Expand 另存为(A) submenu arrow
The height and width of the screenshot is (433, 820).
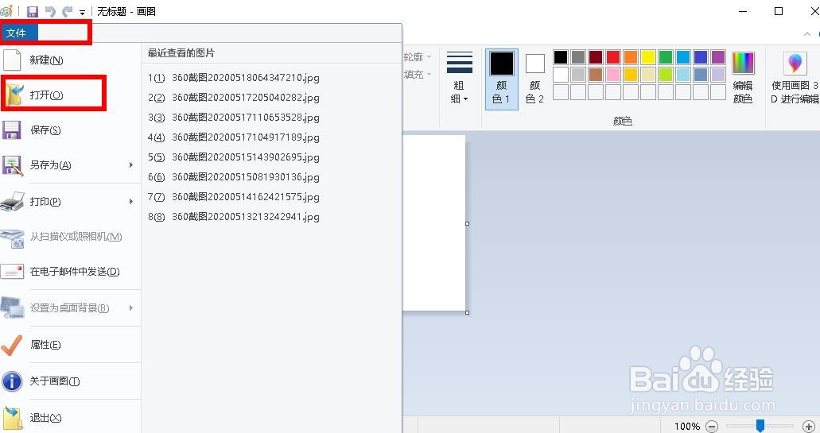click(131, 165)
